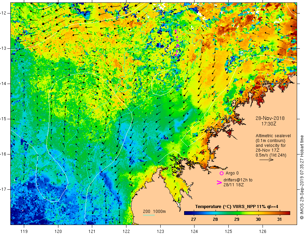Click the 'Altimetric sealevel' caption text

click(x=273, y=136)
